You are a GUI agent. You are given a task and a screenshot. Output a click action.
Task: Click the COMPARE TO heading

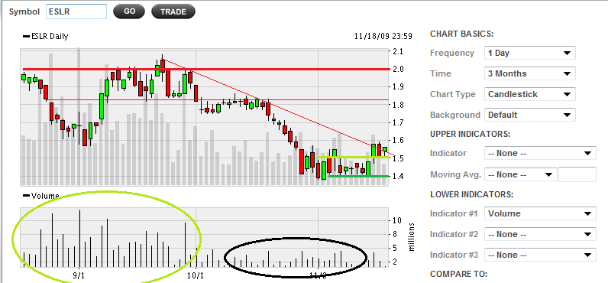click(459, 274)
